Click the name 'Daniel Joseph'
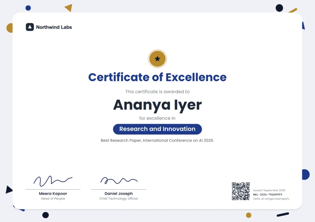Viewport: 315px width, 222px height. click(x=118, y=194)
